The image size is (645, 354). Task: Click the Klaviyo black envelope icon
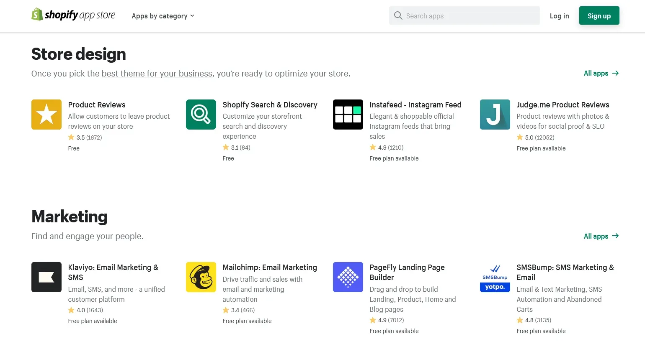[x=46, y=277]
